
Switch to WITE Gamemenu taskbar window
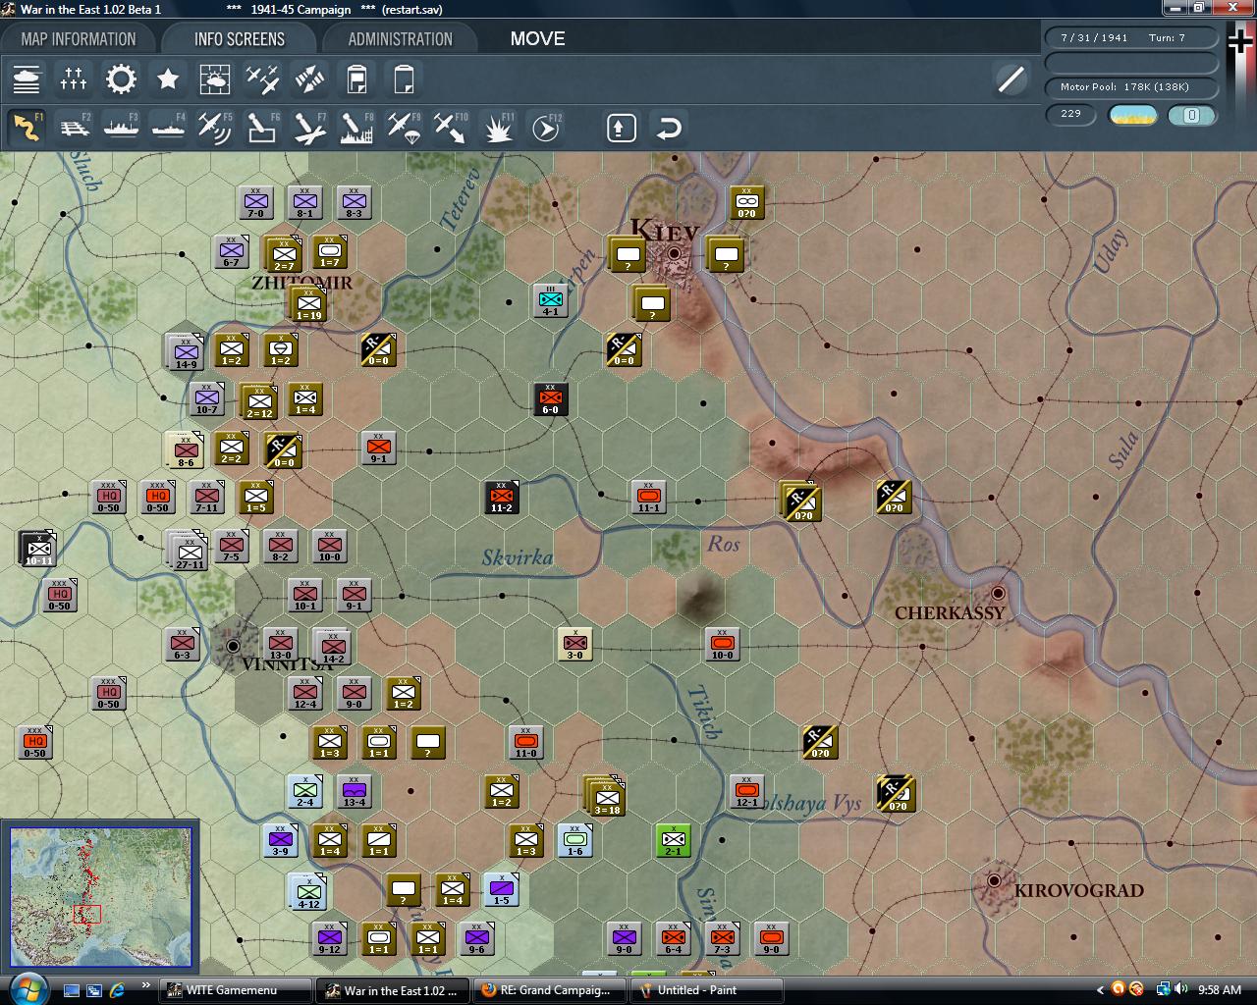click(236, 990)
